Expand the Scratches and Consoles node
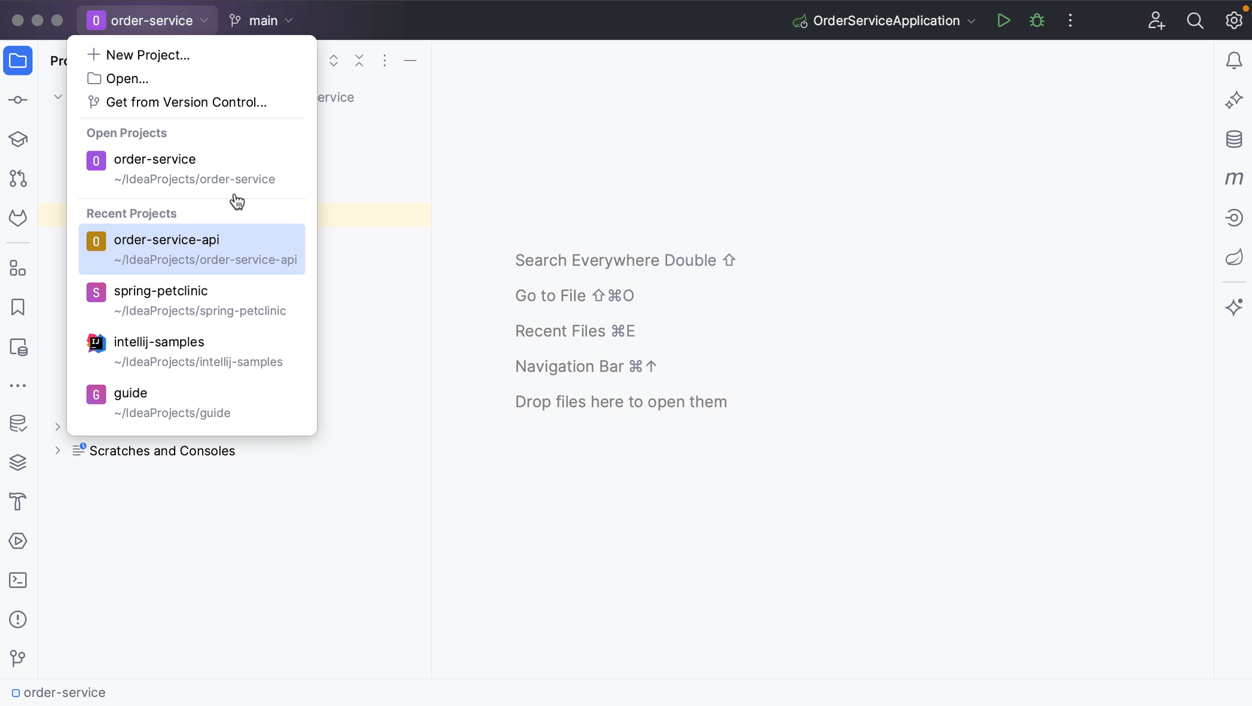This screenshot has width=1252, height=706. tap(57, 451)
